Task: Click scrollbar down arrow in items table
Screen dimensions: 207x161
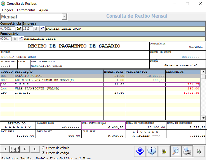Action: [x=203, y=118]
